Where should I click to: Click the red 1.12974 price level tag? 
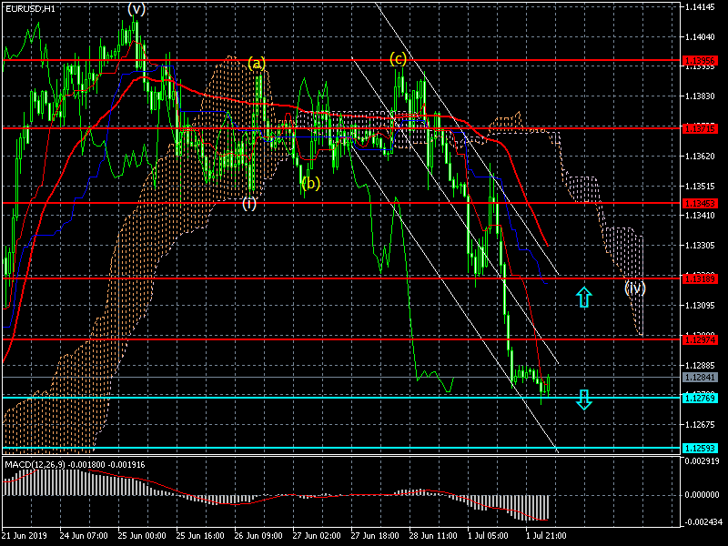point(700,339)
